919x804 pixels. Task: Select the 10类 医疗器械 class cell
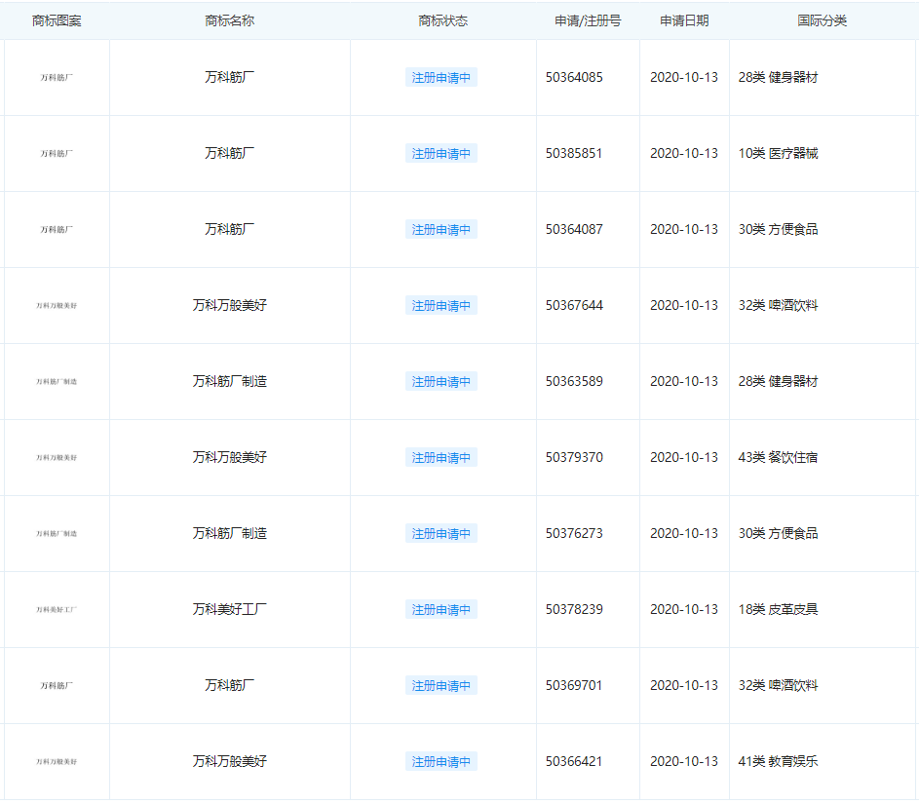point(778,154)
